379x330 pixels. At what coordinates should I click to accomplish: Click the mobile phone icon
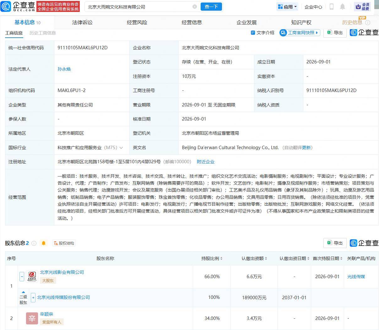[331, 7]
